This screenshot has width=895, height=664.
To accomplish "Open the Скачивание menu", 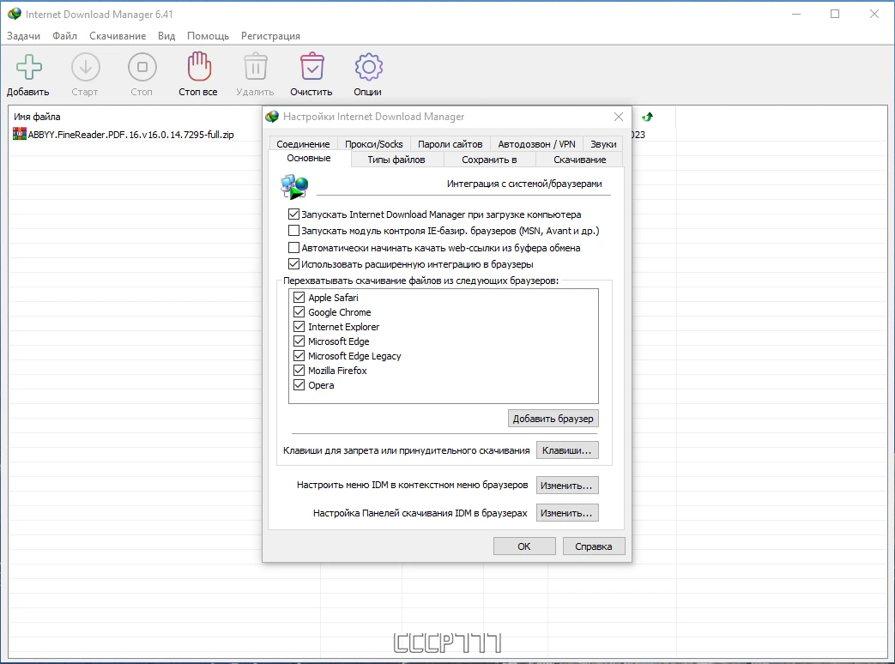I will point(118,36).
